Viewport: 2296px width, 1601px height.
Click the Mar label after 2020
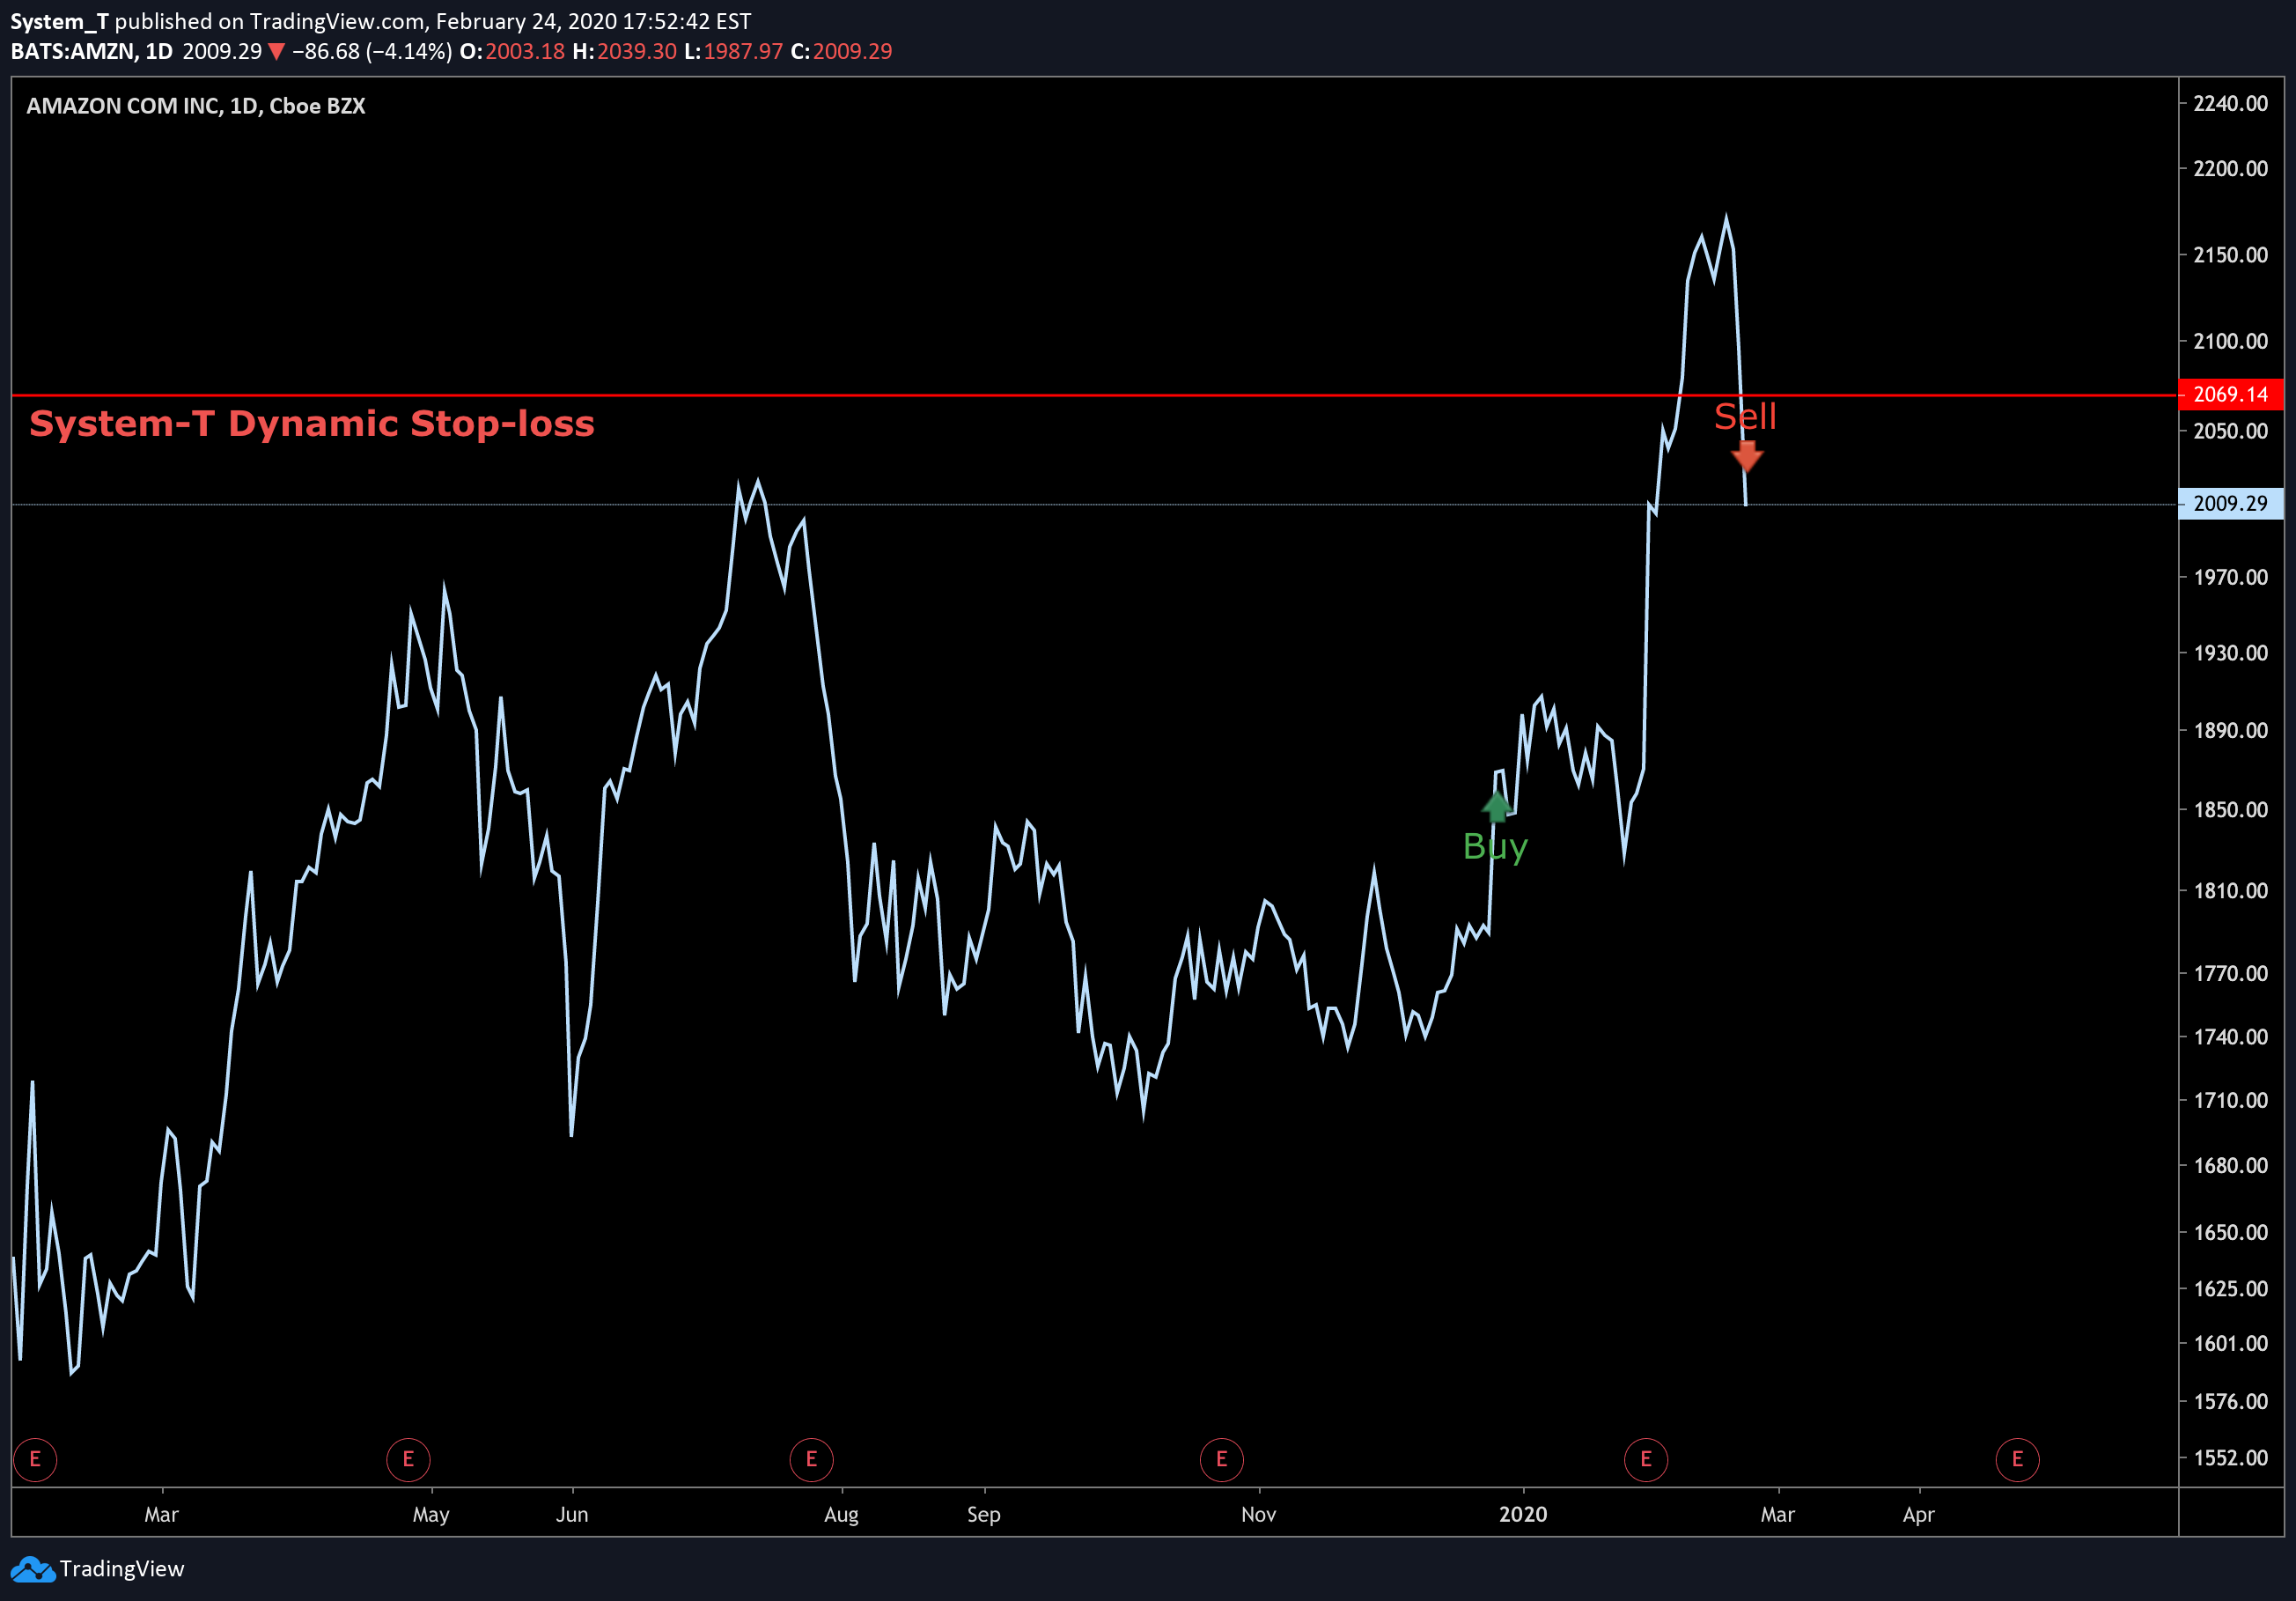[x=1778, y=1514]
